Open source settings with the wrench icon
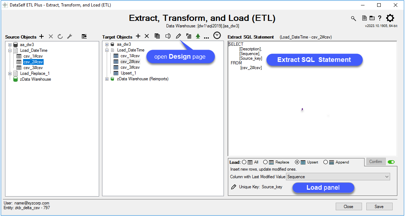The height and width of the screenshot is (216, 406). click(70, 36)
